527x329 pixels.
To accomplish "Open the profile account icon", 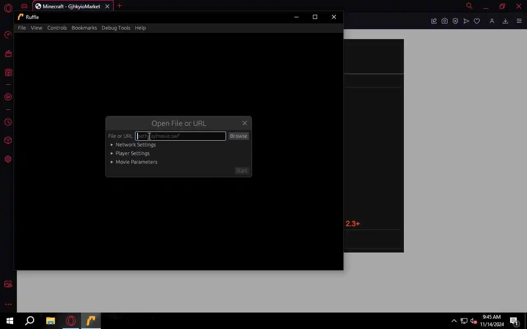I will point(492,21).
